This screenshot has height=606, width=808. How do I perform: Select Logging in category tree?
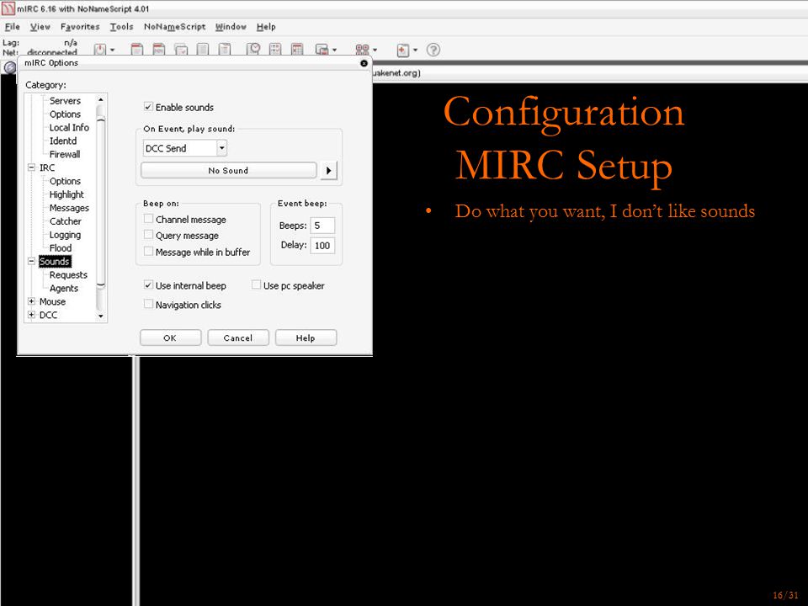(x=65, y=235)
